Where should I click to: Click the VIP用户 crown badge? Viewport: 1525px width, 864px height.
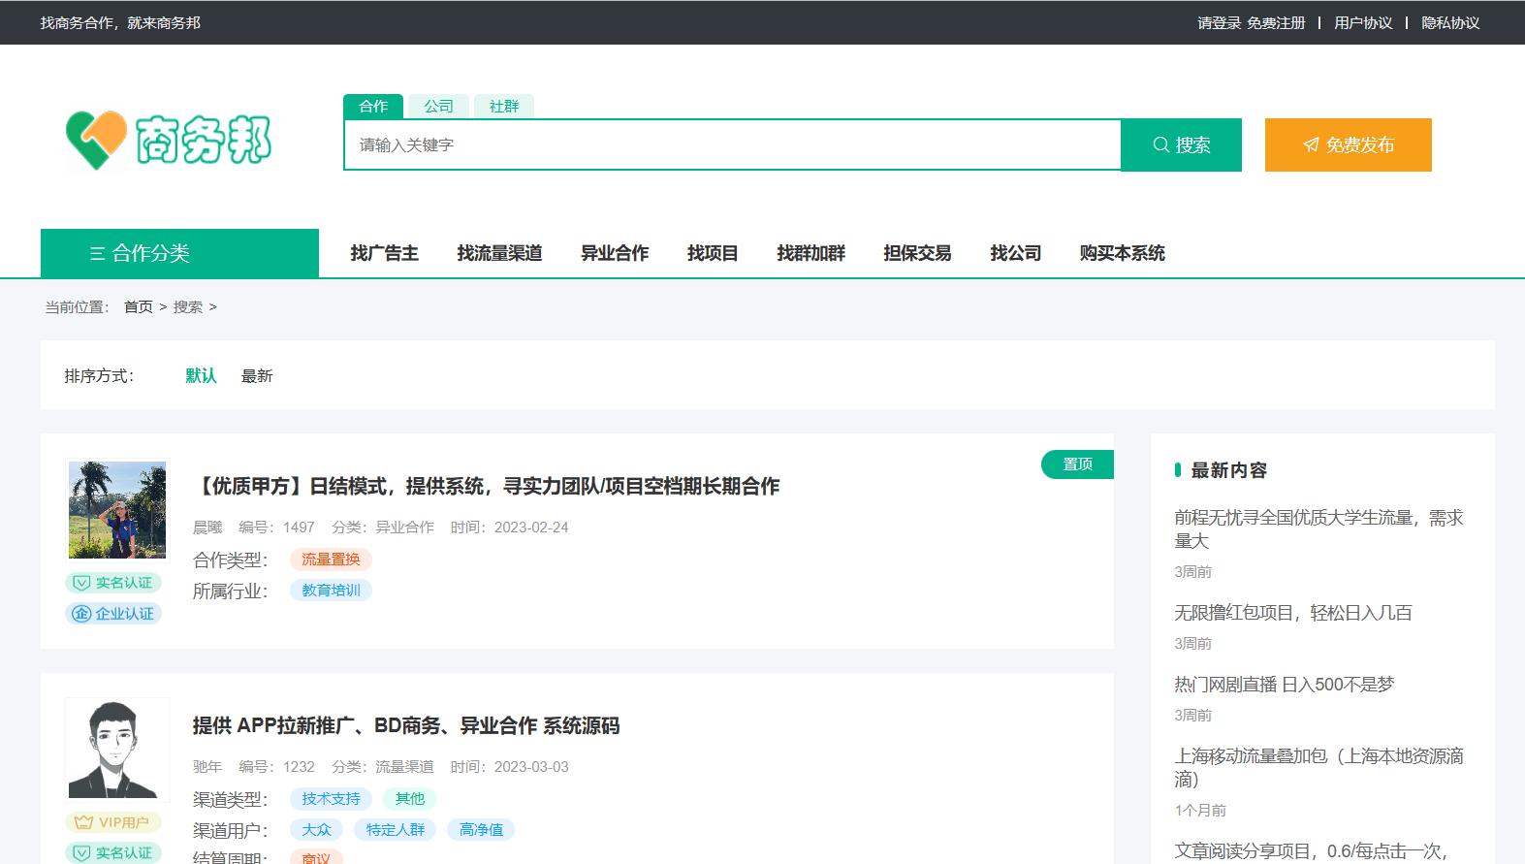[112, 822]
